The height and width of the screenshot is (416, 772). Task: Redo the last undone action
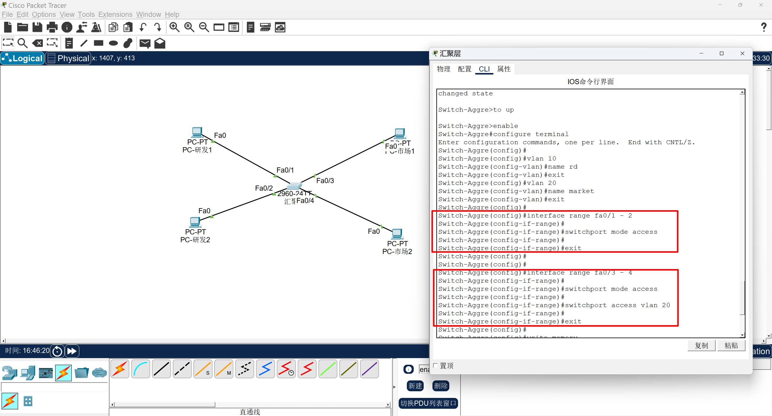click(157, 27)
